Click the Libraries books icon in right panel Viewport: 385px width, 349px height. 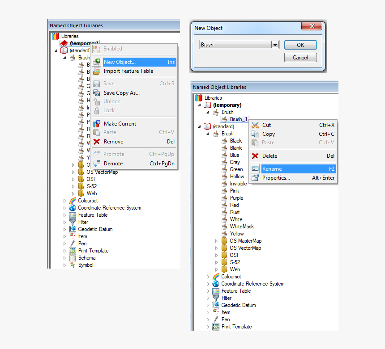[x=199, y=98]
